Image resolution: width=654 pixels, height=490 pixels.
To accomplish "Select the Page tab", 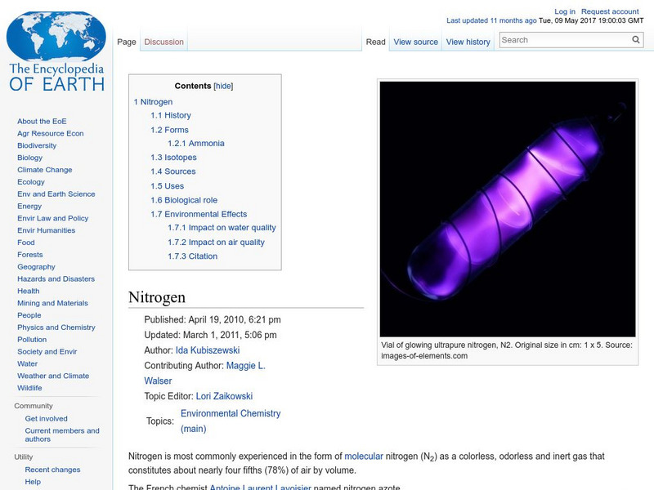I will coord(127,40).
